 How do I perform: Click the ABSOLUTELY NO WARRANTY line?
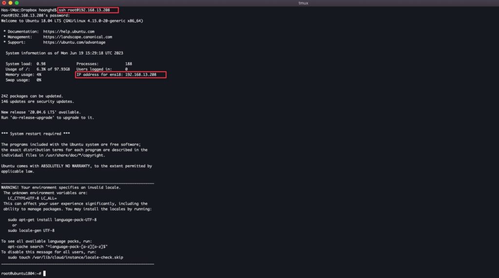77,166
